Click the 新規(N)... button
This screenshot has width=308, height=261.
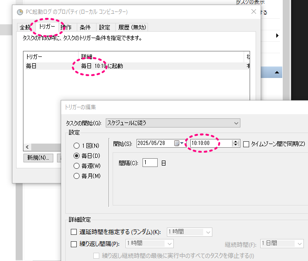[38, 158]
